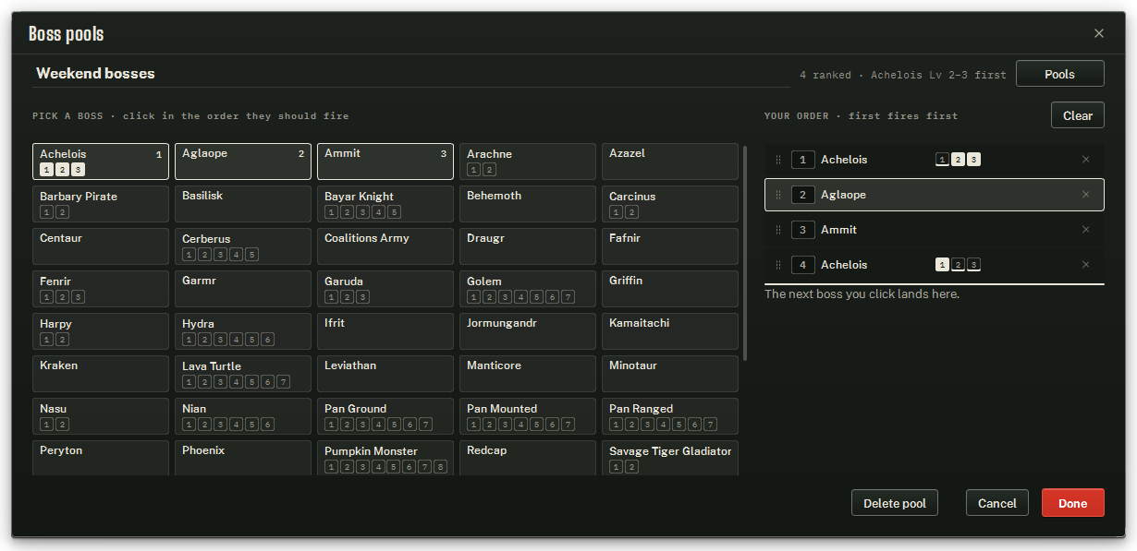Pick the Manticore boss card
Image resolution: width=1137 pixels, height=551 pixels.
528,374
